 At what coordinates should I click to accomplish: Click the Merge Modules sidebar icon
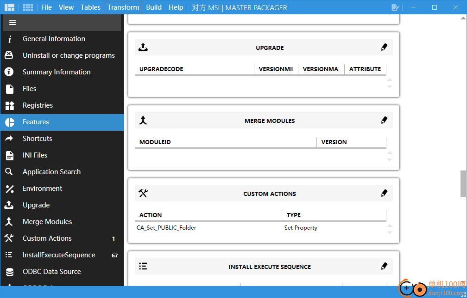pyautogui.click(x=9, y=221)
